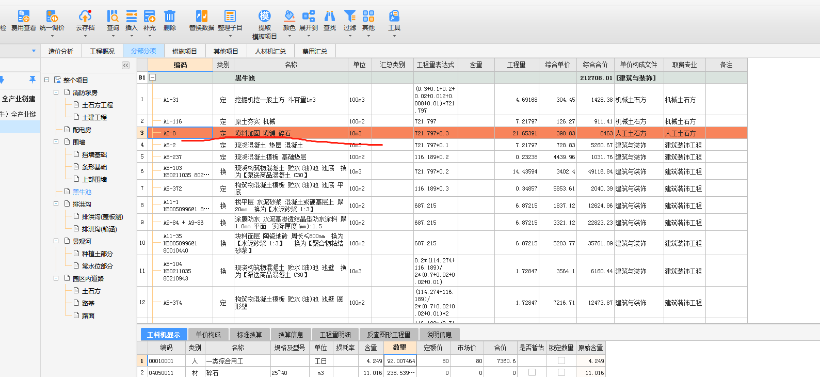Click the 查找 find binoculars icon
This screenshot has height=377, width=820.
tap(330, 17)
